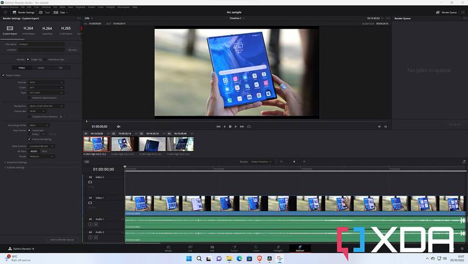Switch to the Audio settings tab

(41, 68)
